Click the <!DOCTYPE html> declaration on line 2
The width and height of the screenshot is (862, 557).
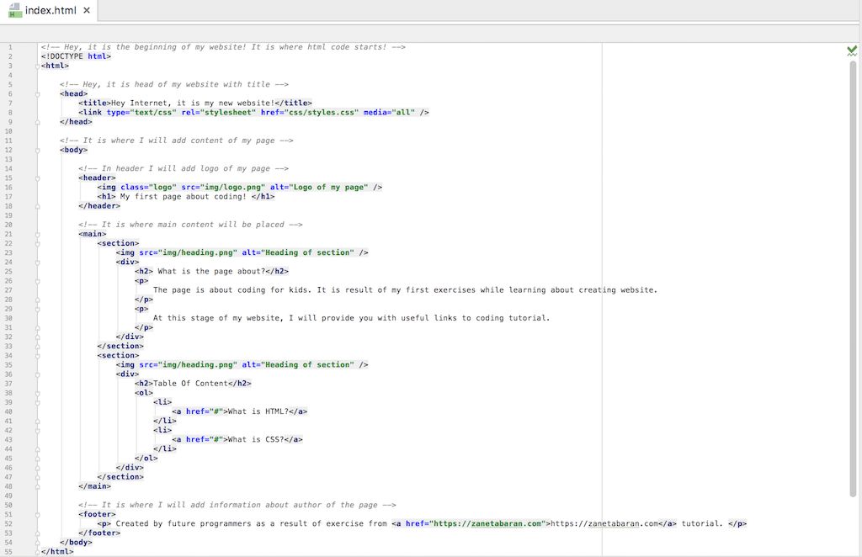click(x=76, y=56)
